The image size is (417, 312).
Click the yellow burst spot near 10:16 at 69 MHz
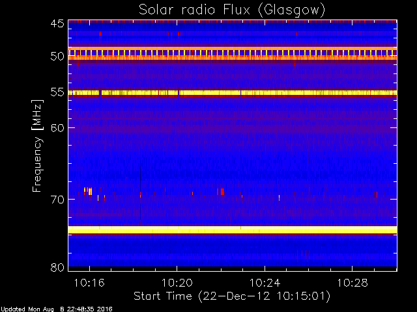[90, 191]
